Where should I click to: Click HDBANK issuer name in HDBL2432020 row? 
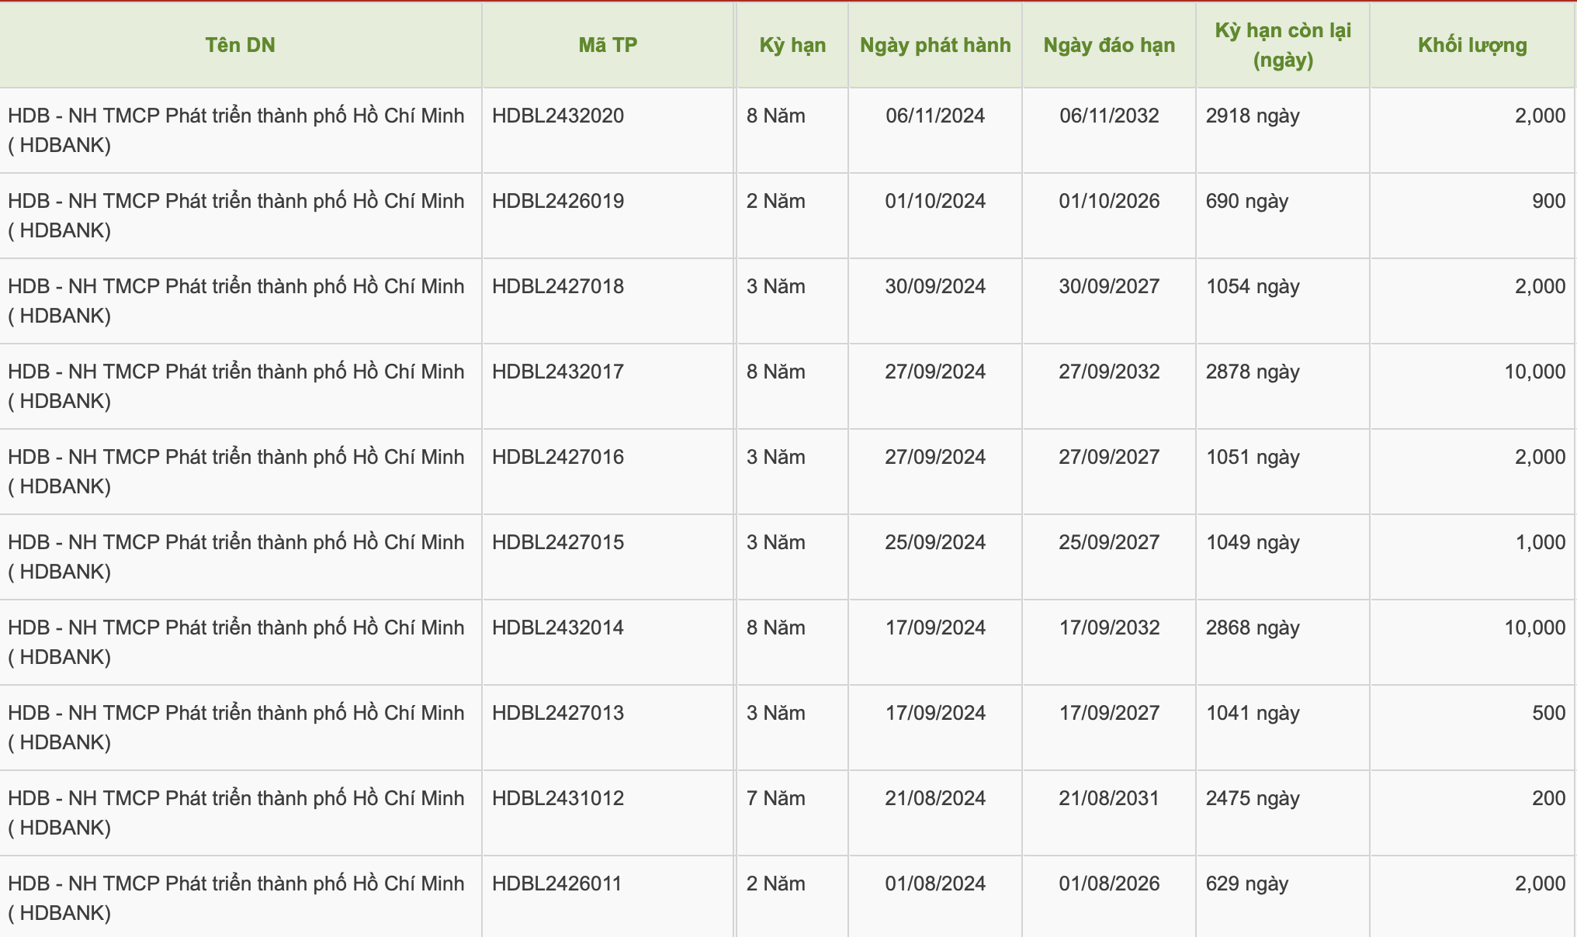(x=236, y=130)
